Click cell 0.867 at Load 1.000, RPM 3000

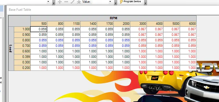(x=139, y=29)
